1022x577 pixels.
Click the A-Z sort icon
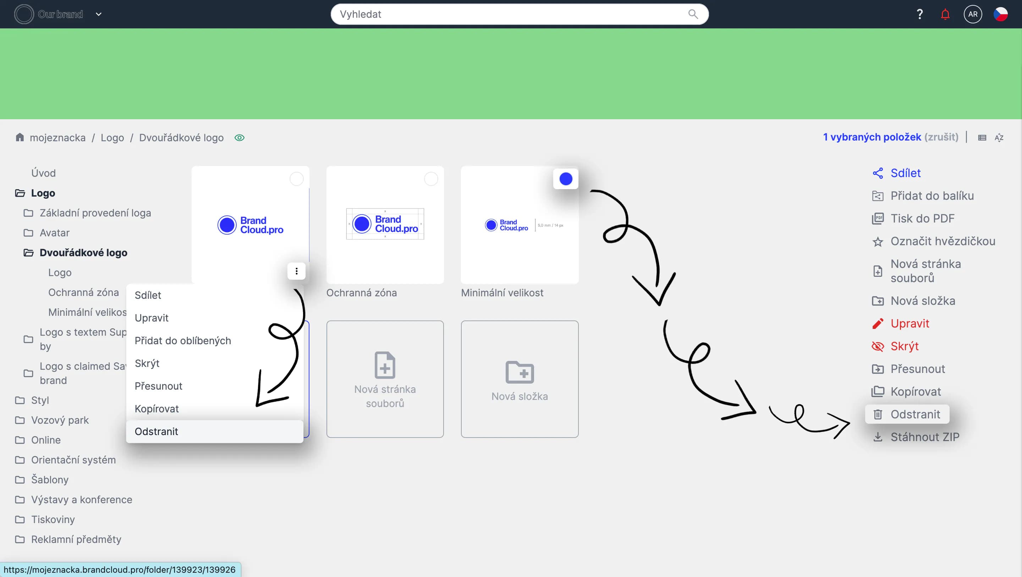[x=999, y=138]
